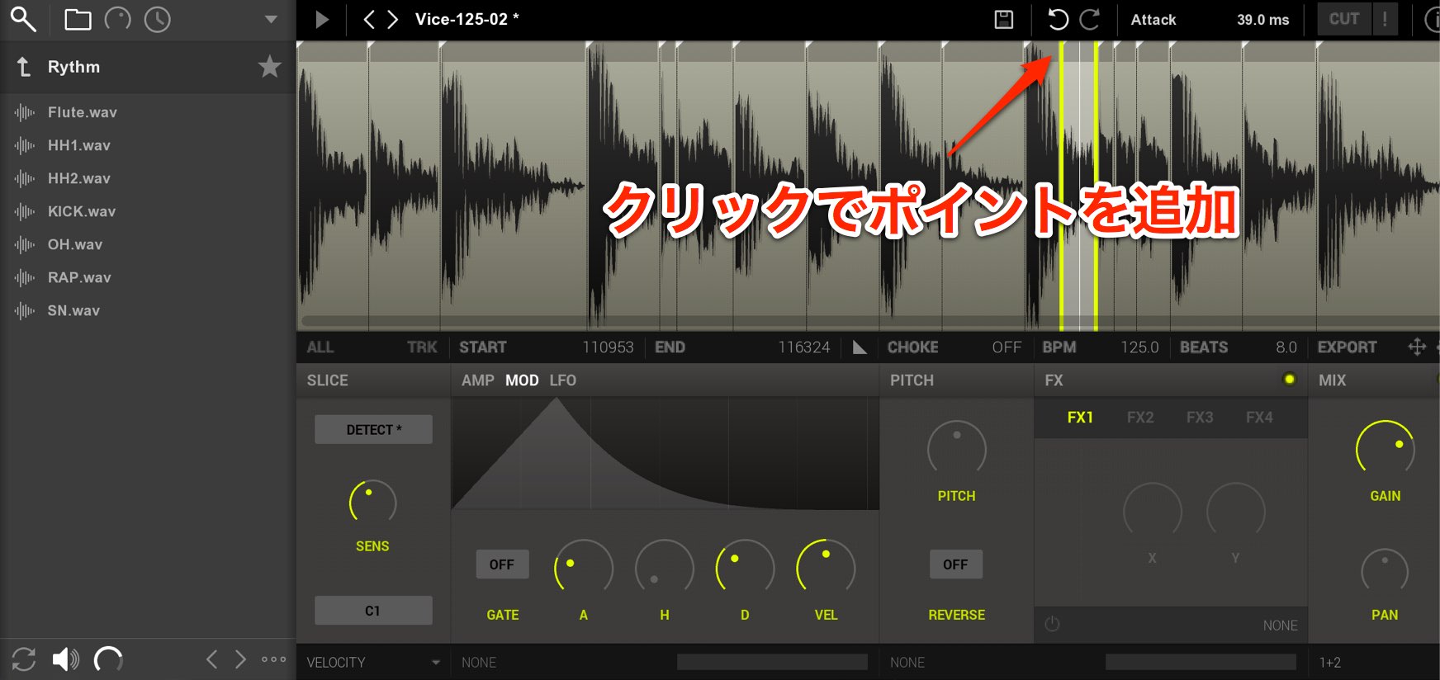Go to next preset arrow
This screenshot has width=1440, height=680.
tap(393, 19)
